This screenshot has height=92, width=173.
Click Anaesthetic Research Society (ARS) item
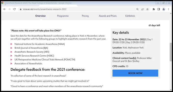[32, 52]
